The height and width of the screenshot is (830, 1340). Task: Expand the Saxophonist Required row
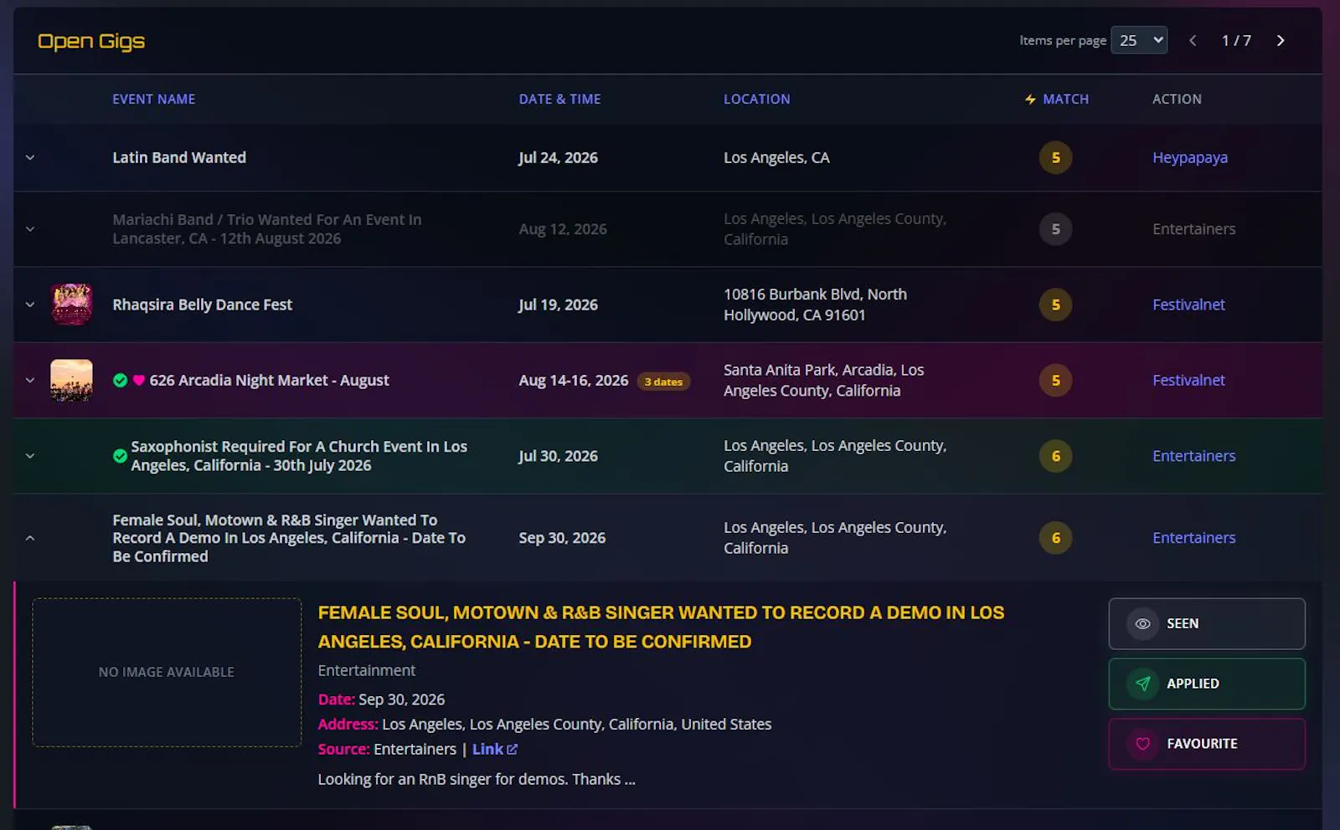tap(30, 456)
